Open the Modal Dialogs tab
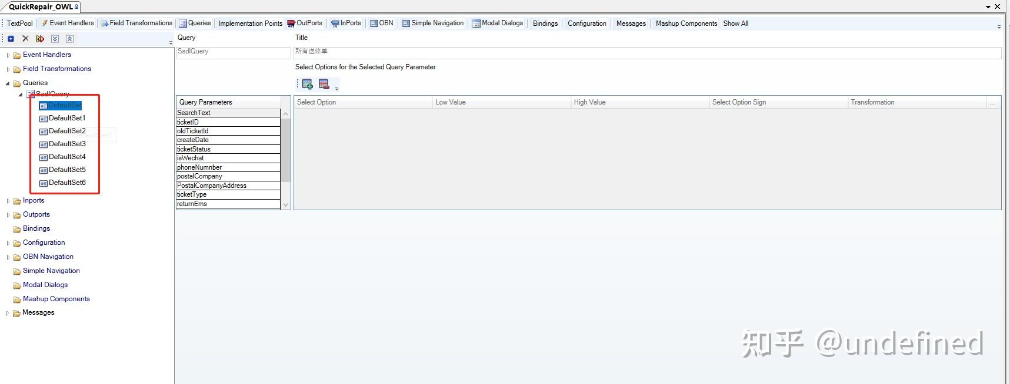Viewport: 1010px width, 384px height. 498,23
